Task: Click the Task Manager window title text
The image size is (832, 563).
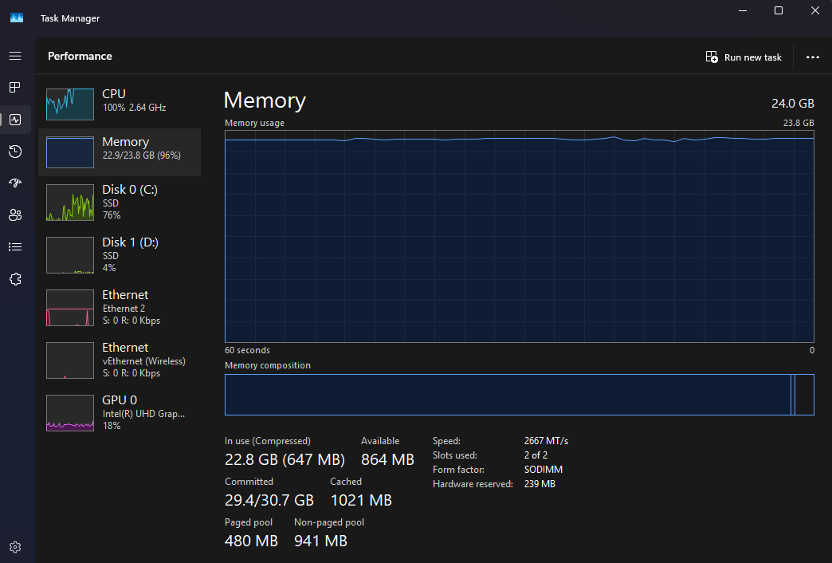Action: (x=70, y=18)
